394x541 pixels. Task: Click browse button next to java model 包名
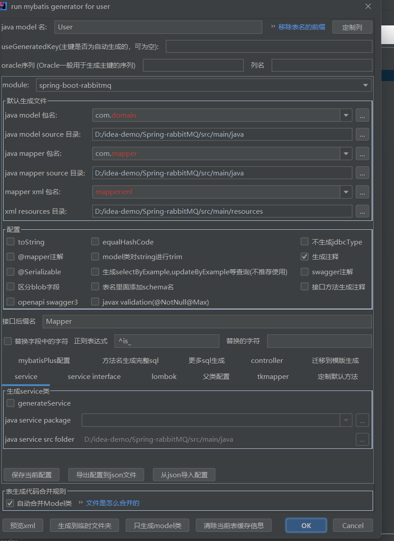coord(362,115)
